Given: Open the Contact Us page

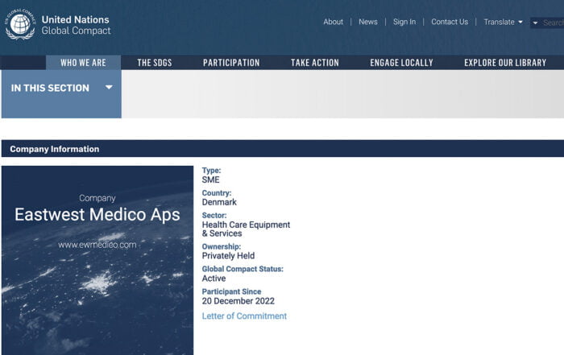Looking at the screenshot, I should (x=450, y=22).
